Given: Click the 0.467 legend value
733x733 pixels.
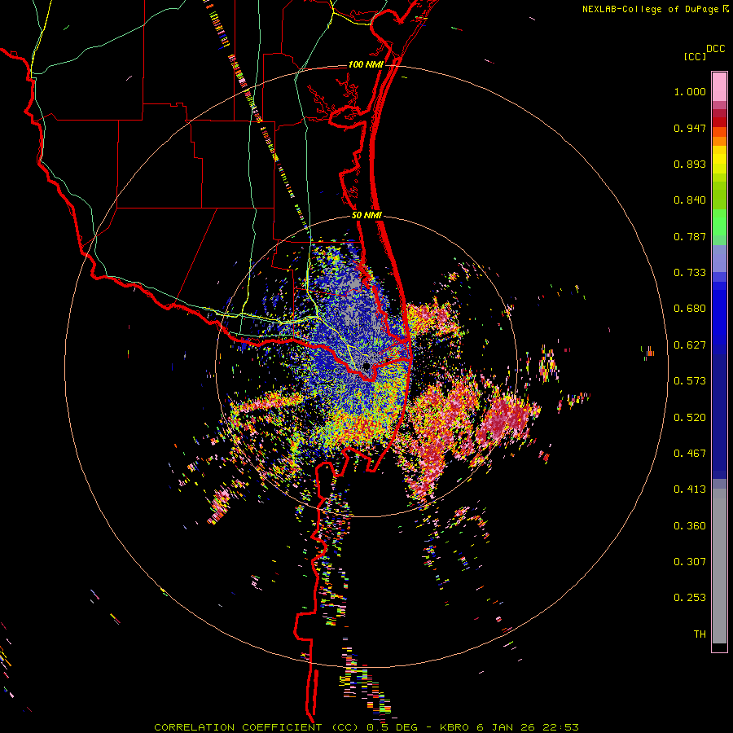Looking at the screenshot, I should (690, 454).
